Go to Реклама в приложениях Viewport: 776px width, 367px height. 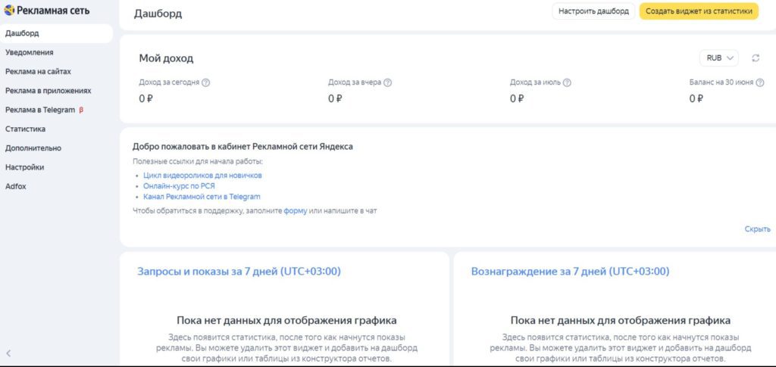coord(48,91)
